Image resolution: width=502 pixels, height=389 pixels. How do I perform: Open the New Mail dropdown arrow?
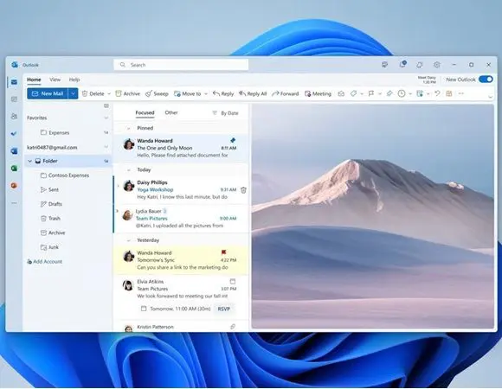pyautogui.click(x=73, y=93)
